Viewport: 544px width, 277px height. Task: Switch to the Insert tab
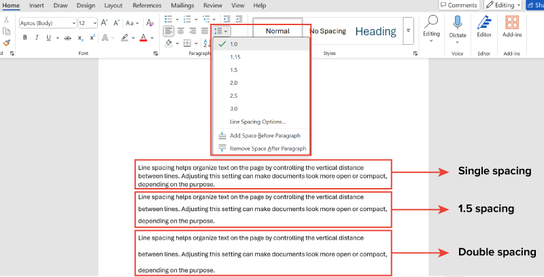tap(37, 5)
